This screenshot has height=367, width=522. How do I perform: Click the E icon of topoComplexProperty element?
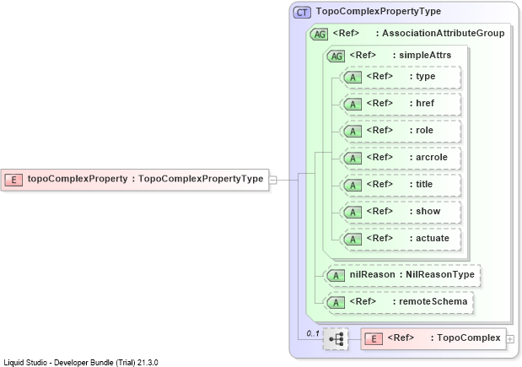(13, 180)
